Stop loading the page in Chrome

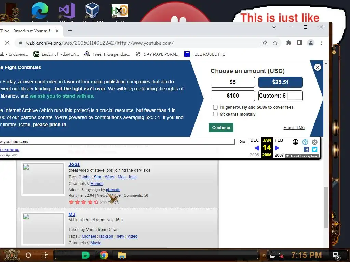7,43
